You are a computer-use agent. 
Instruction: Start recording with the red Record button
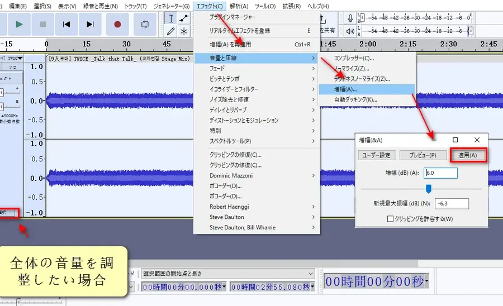click(x=117, y=25)
